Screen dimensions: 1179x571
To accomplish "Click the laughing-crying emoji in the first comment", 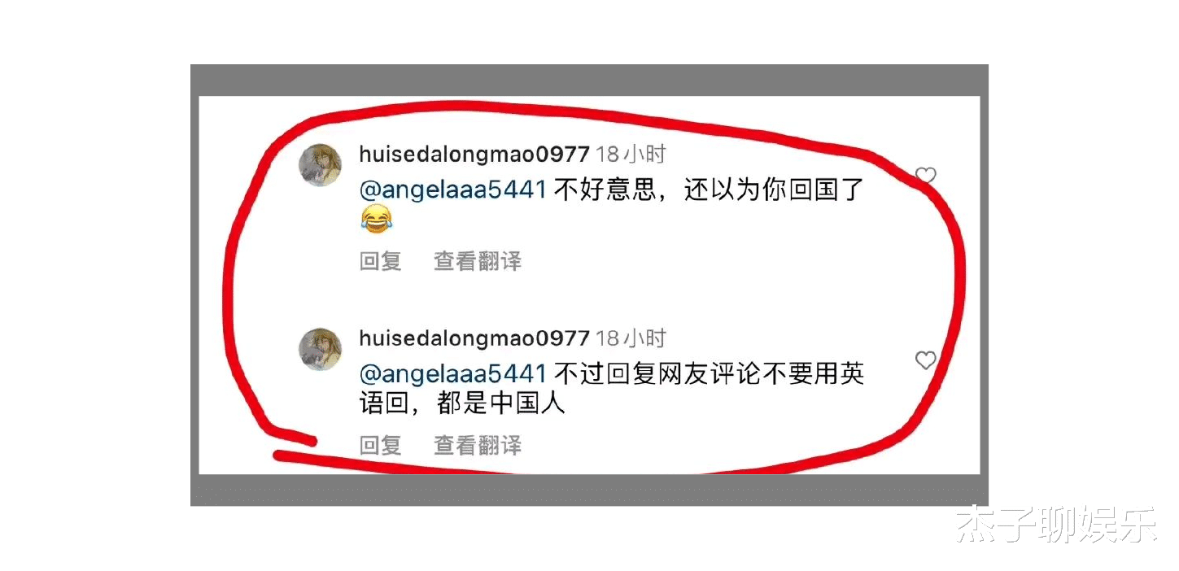I will pyautogui.click(x=376, y=218).
